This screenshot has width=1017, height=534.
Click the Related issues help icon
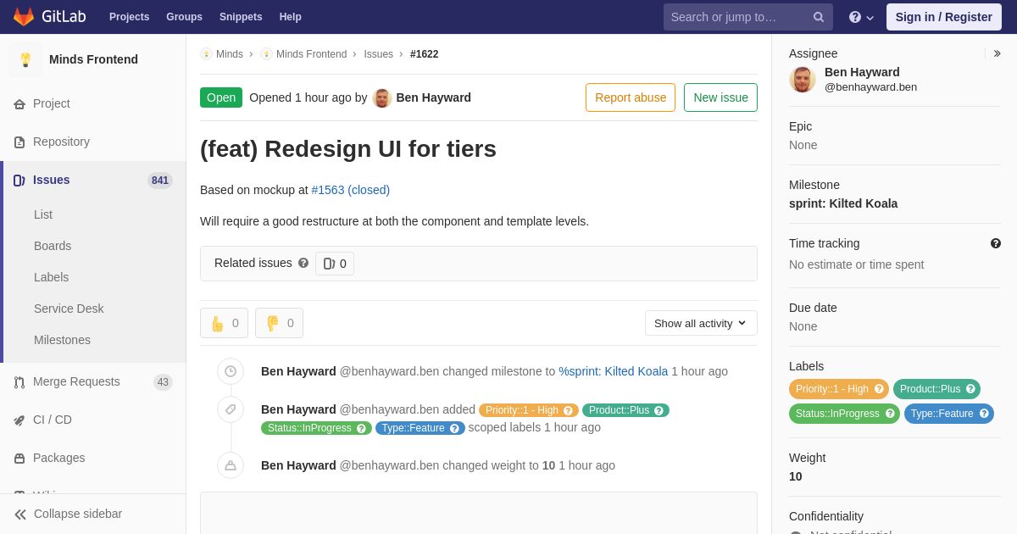coord(303,263)
